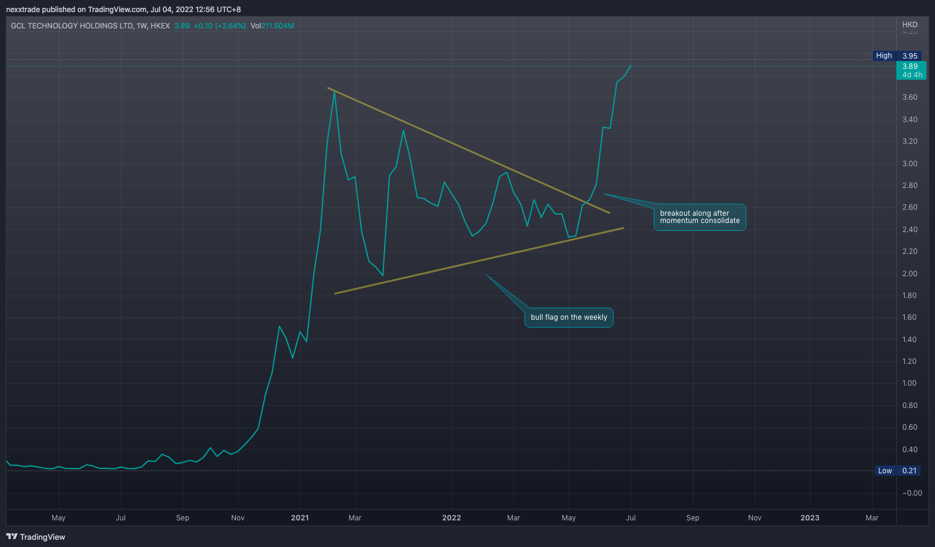Click the 2022 year label on time axis
This screenshot has height=547, width=935.
(452, 518)
